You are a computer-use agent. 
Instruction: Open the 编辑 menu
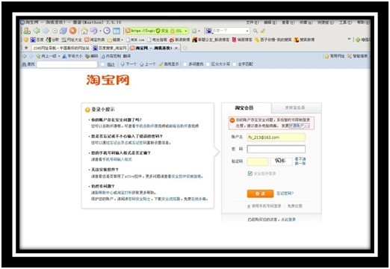(x=270, y=22)
